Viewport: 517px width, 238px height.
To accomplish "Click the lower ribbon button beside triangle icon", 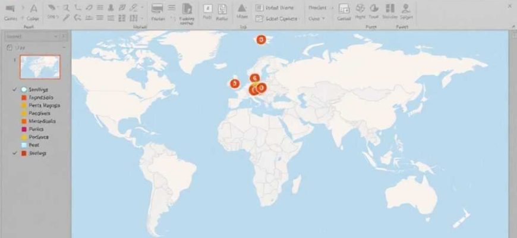I will point(275,18).
